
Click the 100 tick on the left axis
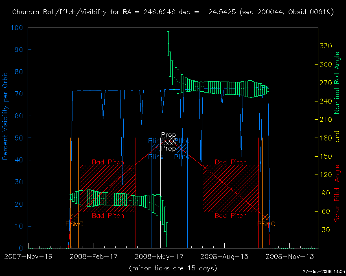pyautogui.click(x=19, y=28)
